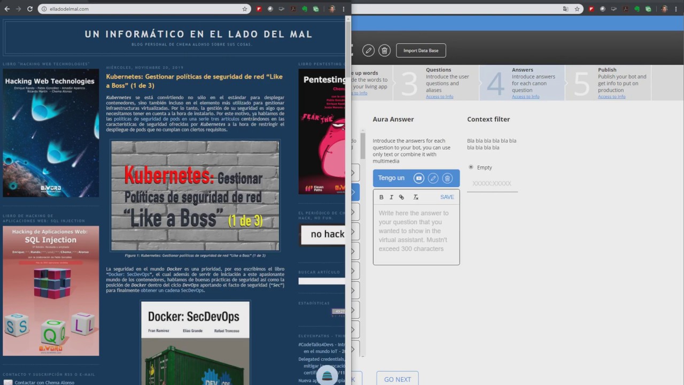Open the Acrobat PDF extension in the right browser
Viewport: 684px width, 385px height.
626,9
